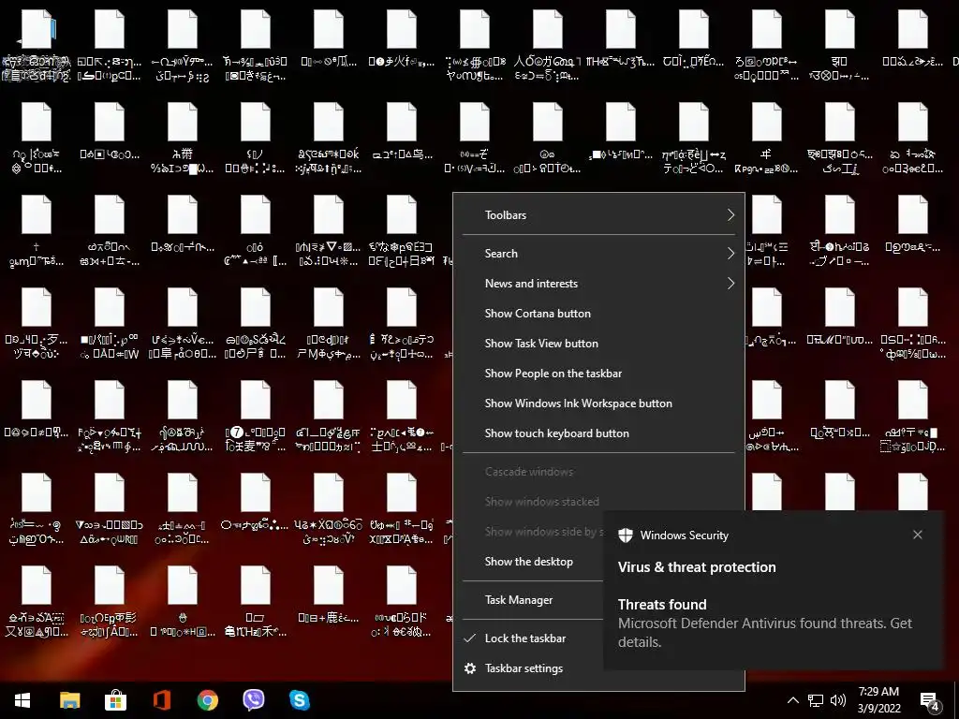Click the 7:29 AM clock
The width and height of the screenshot is (959, 719).
tap(878, 692)
